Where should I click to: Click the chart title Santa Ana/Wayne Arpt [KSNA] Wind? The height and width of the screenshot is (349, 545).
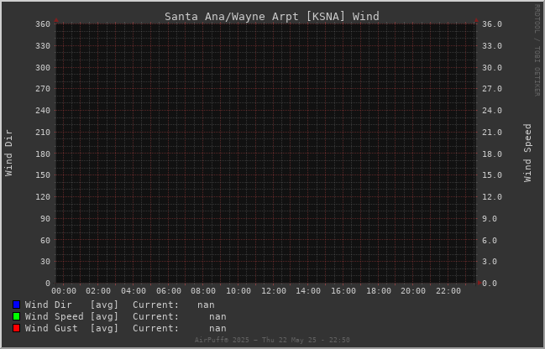(272, 16)
